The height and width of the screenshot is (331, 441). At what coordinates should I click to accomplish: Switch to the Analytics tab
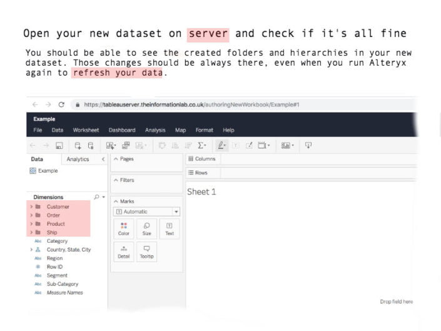coord(78,160)
